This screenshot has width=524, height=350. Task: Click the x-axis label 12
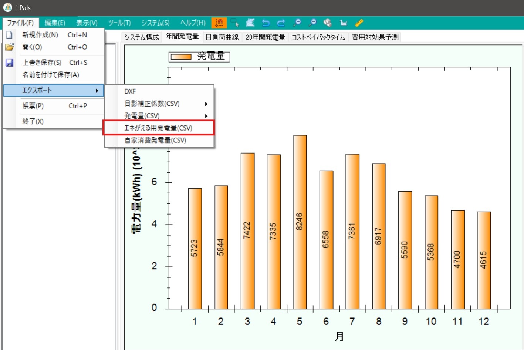click(x=484, y=321)
